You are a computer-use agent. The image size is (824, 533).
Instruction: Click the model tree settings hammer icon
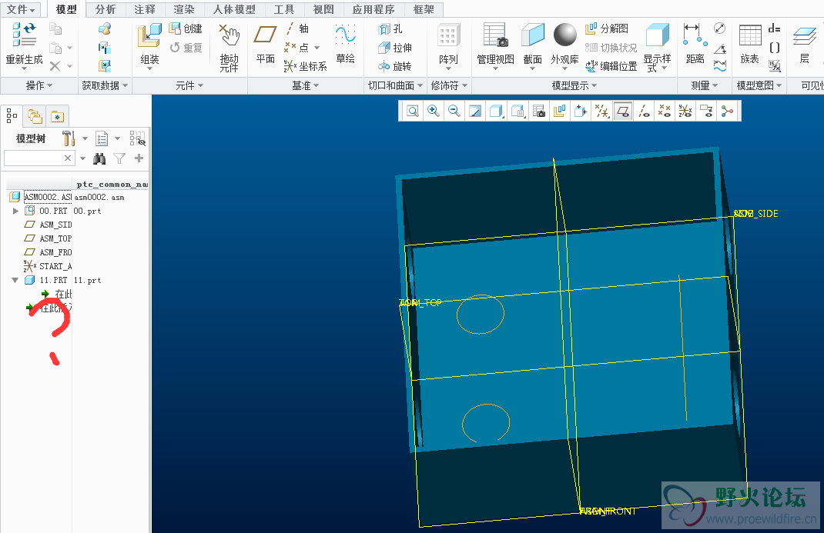tap(69, 138)
